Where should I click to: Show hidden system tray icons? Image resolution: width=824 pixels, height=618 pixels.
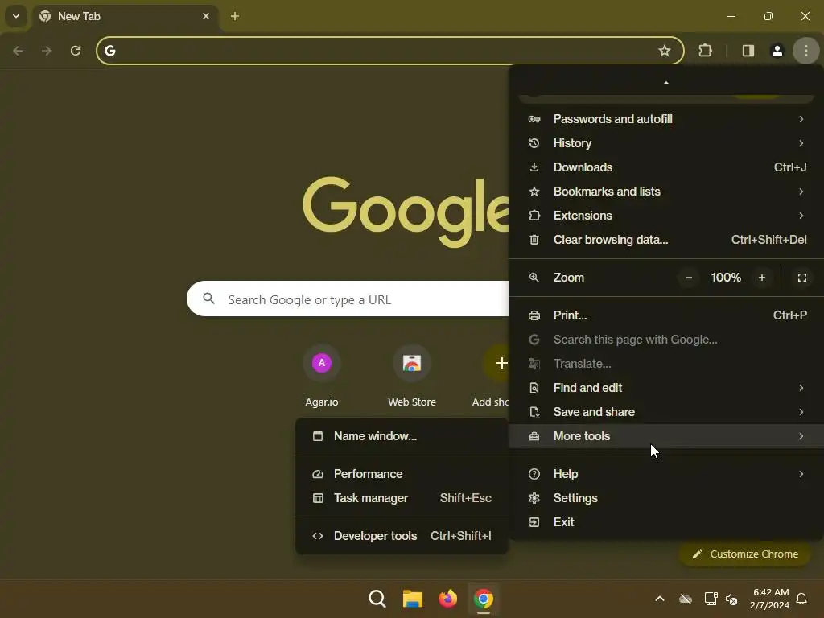click(x=660, y=599)
